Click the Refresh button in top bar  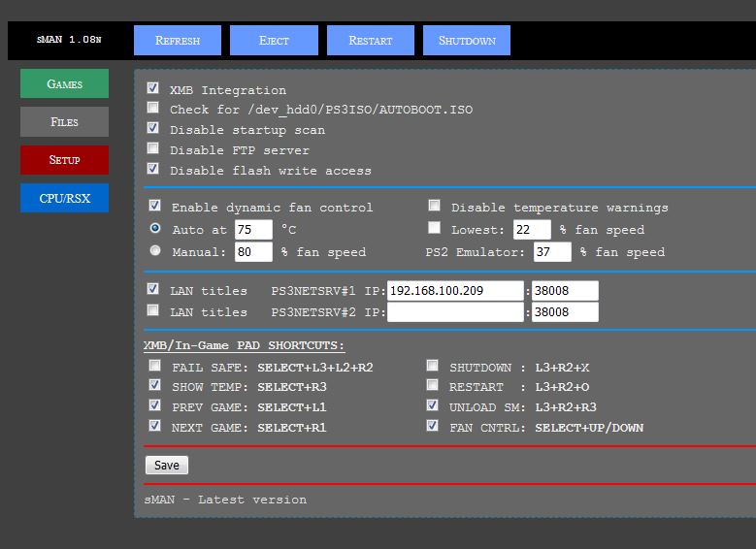(177, 41)
